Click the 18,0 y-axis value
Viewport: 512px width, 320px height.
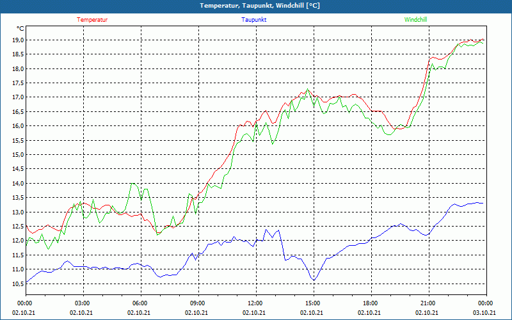pyautogui.click(x=19, y=69)
